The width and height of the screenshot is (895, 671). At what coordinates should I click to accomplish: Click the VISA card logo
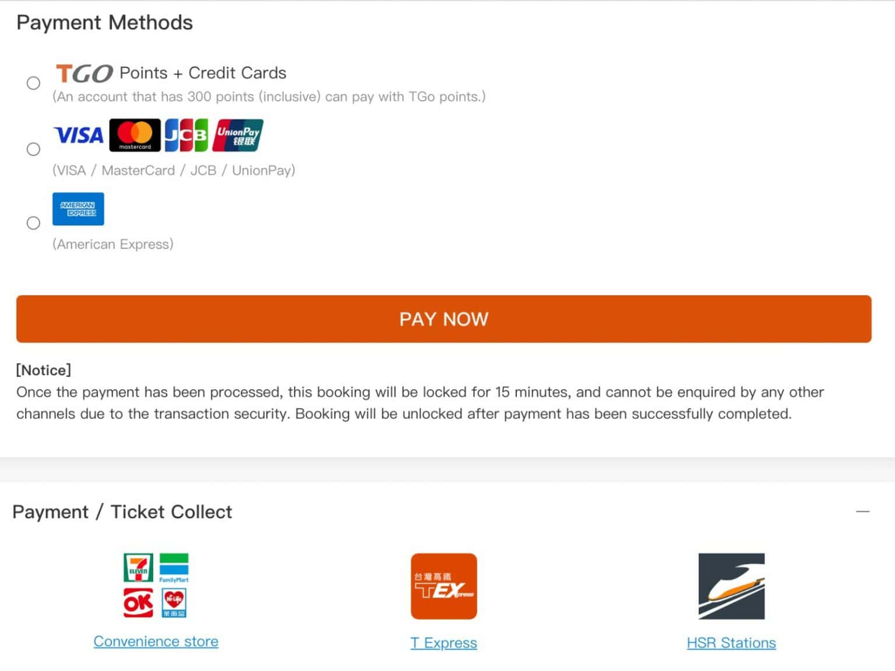pyautogui.click(x=78, y=135)
